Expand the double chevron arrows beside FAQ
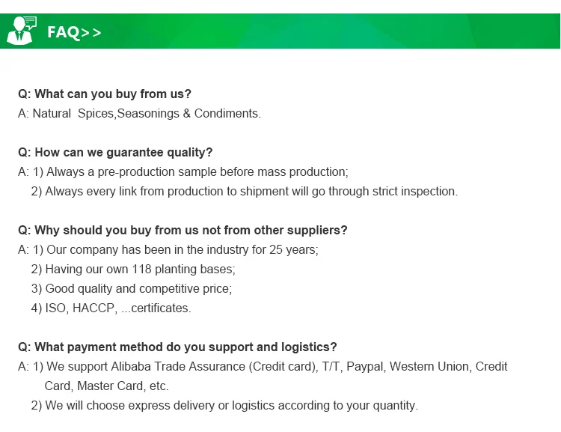 coord(91,32)
